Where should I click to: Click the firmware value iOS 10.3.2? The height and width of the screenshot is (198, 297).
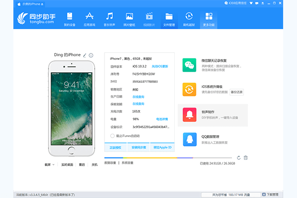[x=140, y=66]
